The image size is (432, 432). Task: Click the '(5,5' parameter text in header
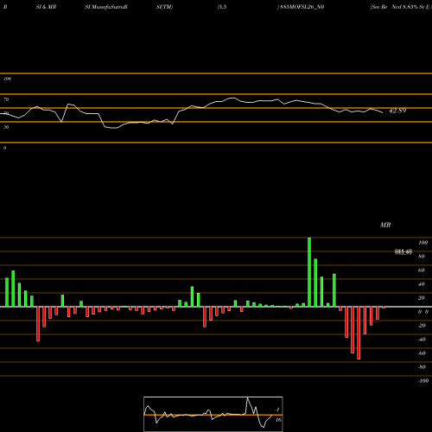pos(222,7)
